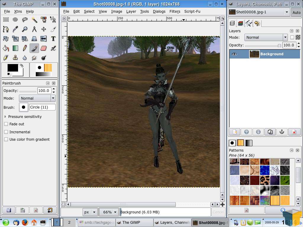This screenshot has height=227, width=303.
Task: Select the Airbrush tool
Action: pyautogui.click(x=53, y=48)
